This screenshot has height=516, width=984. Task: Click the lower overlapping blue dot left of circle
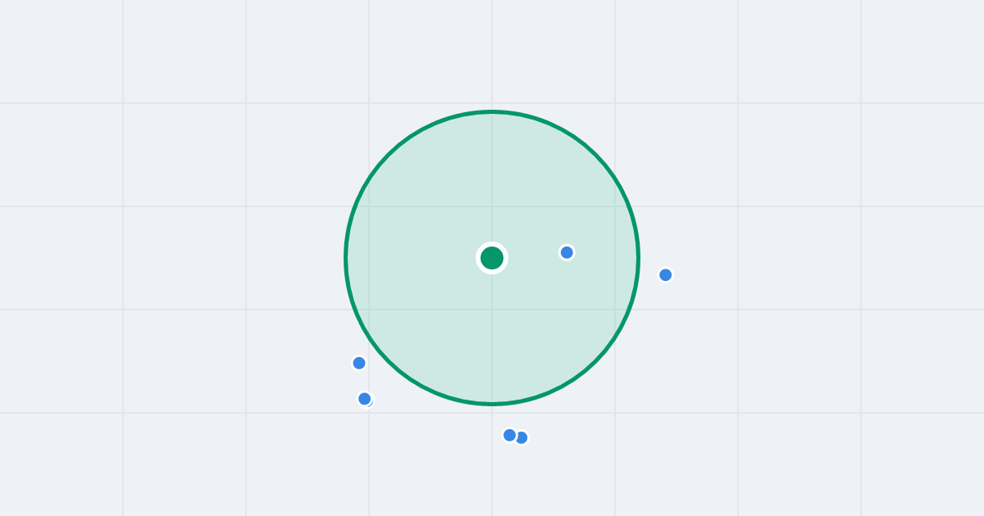tap(365, 399)
